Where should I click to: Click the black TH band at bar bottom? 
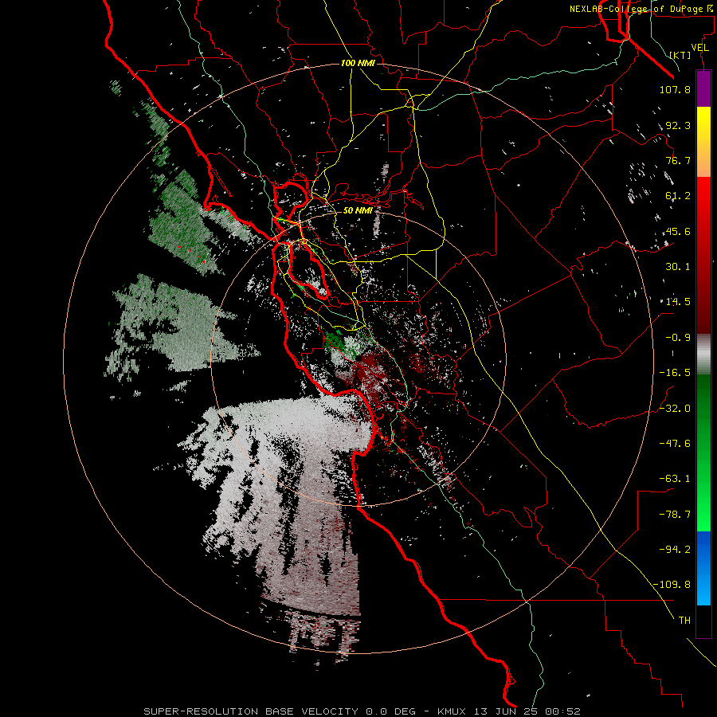[703, 621]
